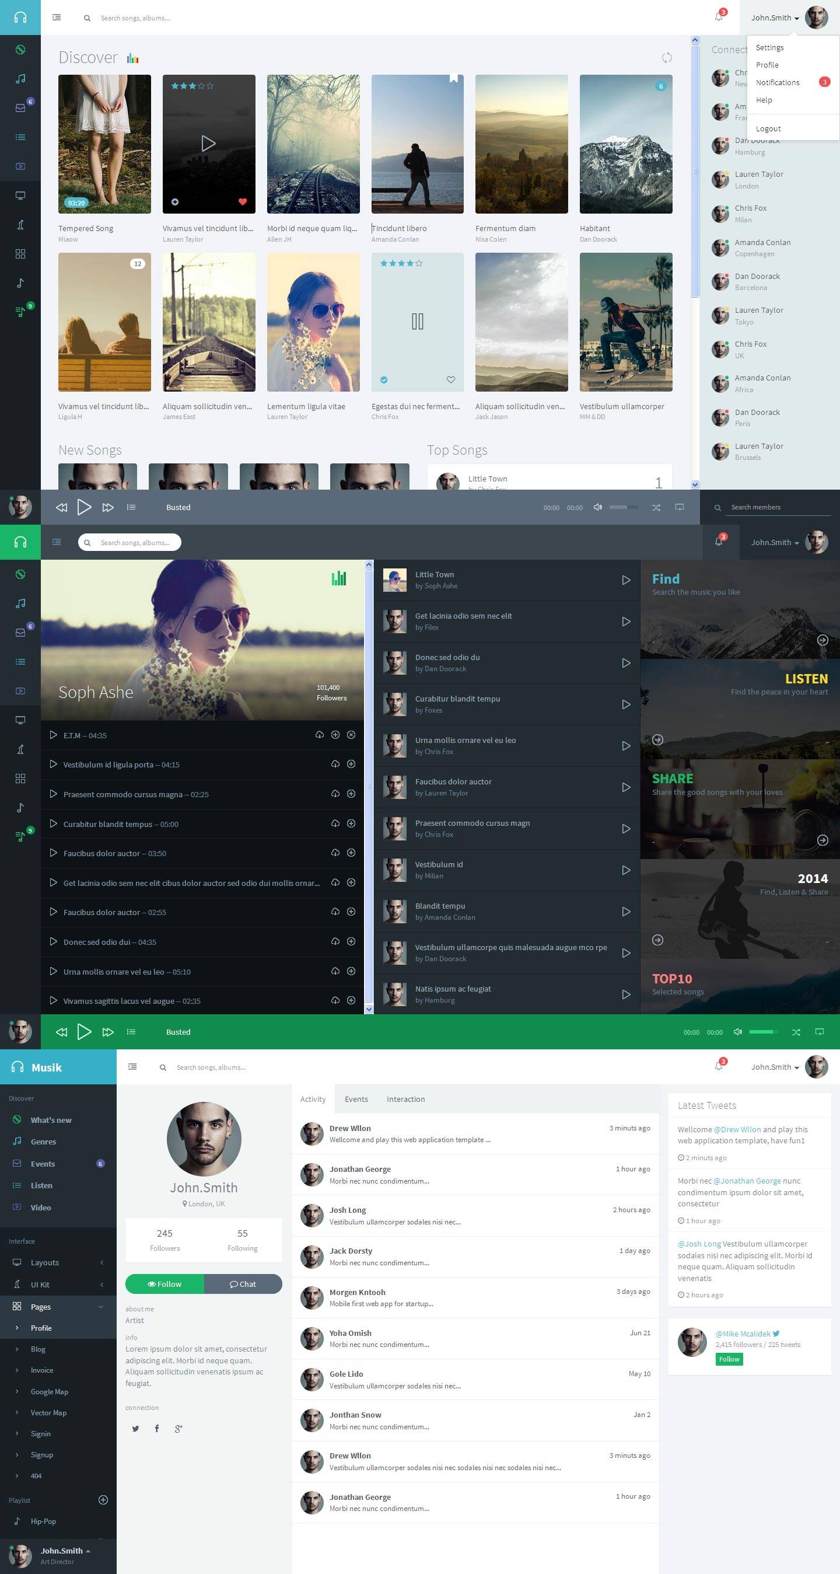This screenshot has height=1574, width=840.
Task: Toggle the heart outline on the Egestas album card
Action: 451,379
